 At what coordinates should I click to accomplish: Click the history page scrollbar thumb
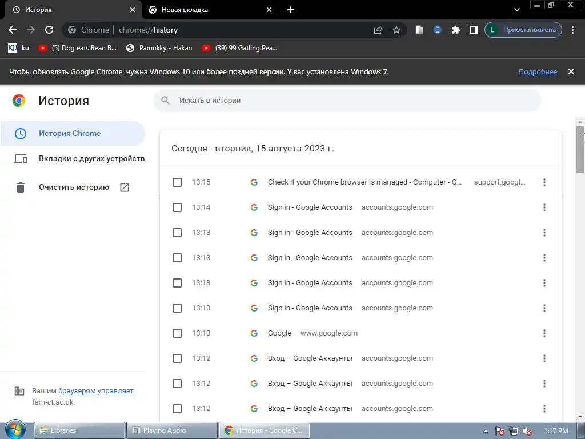click(x=580, y=150)
